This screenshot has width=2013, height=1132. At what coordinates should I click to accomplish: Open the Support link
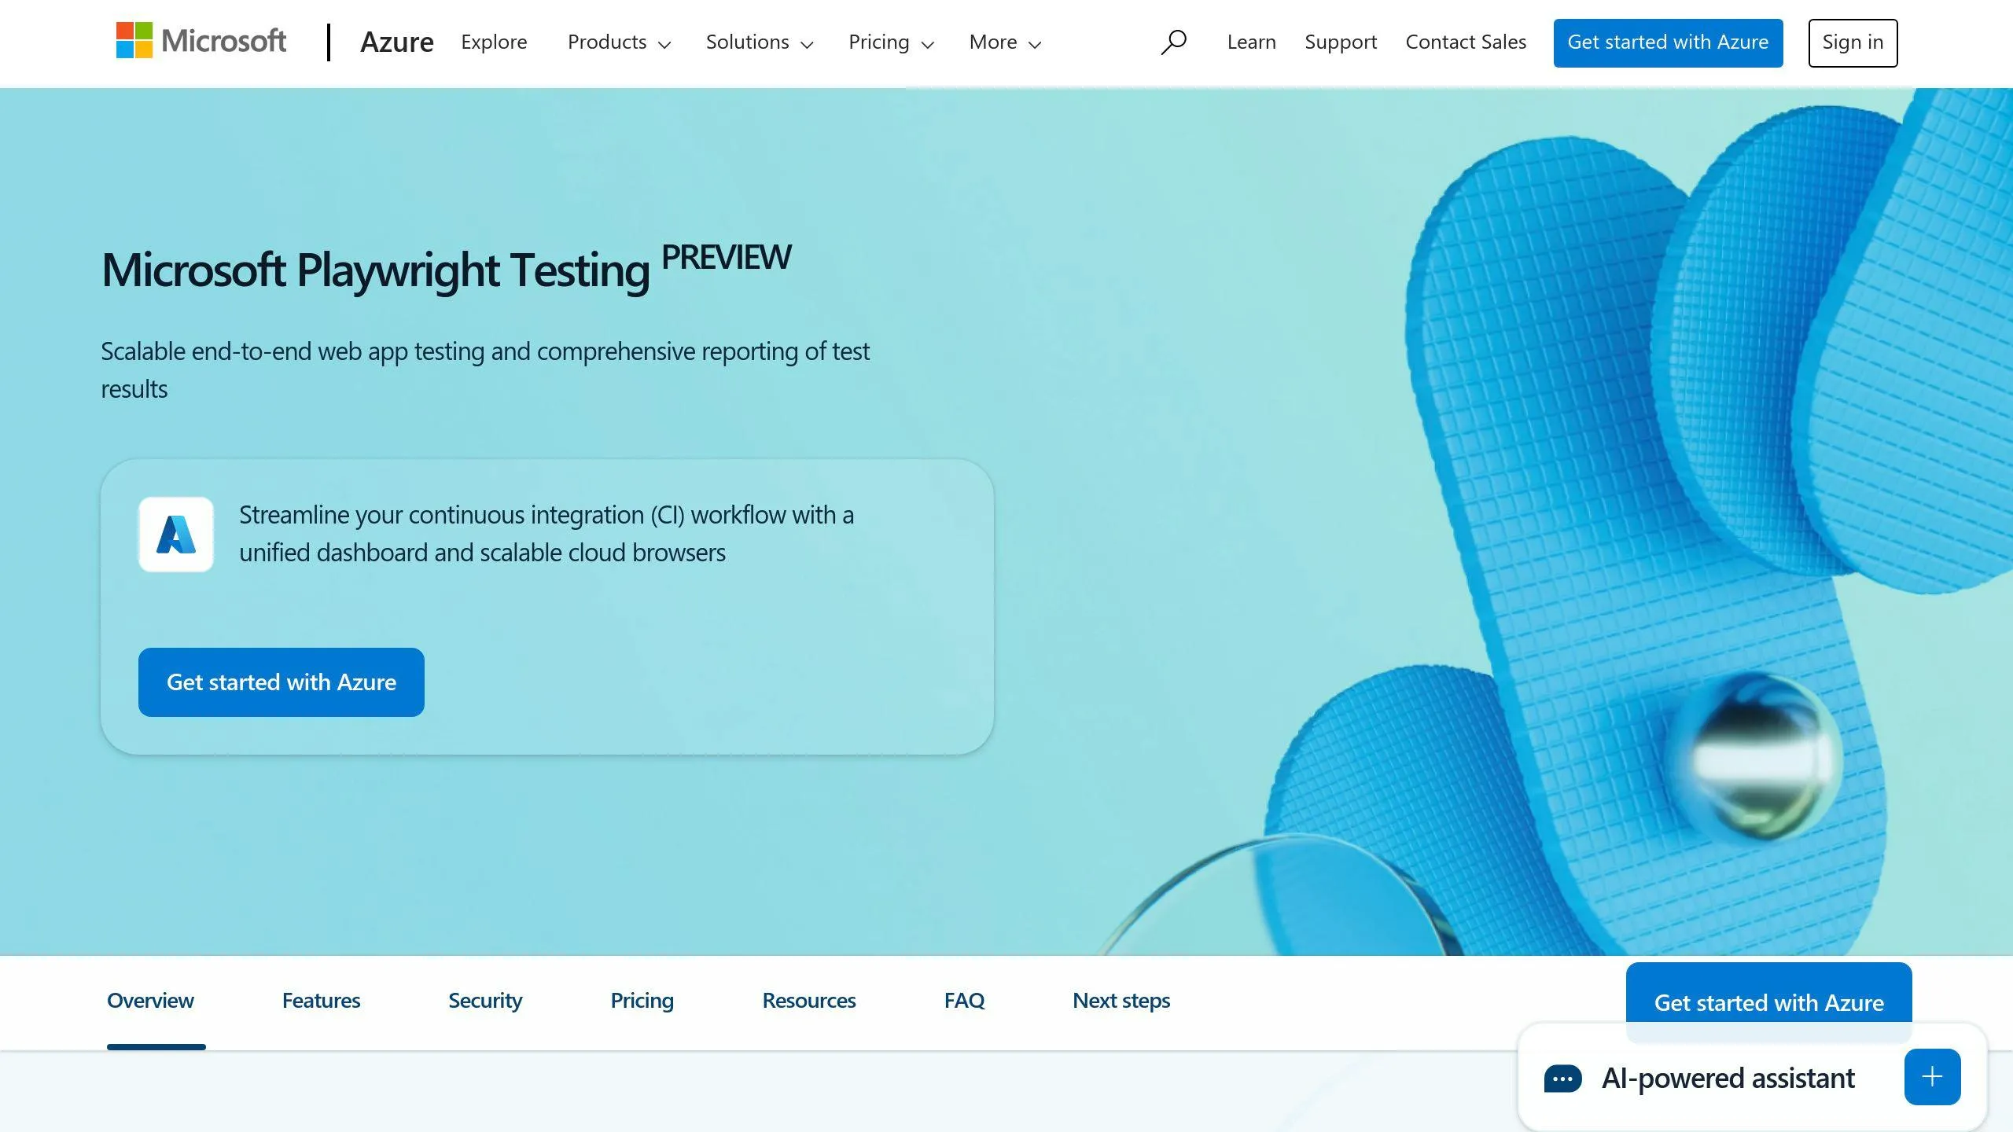[1341, 42]
